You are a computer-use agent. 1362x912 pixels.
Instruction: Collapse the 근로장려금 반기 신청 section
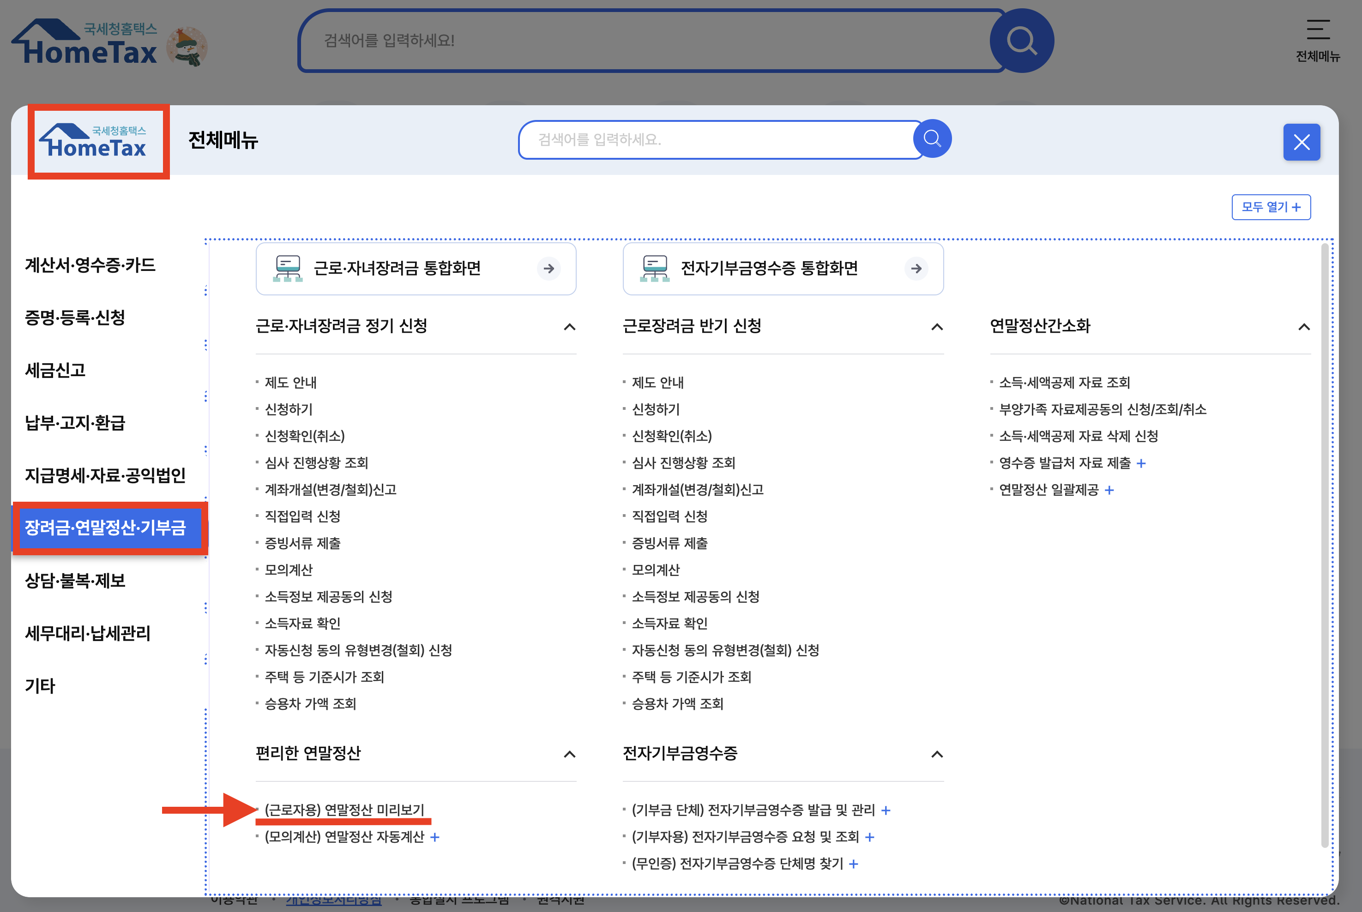[937, 327]
